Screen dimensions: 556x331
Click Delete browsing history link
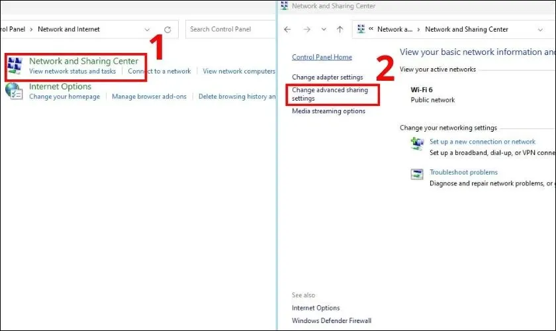click(237, 97)
